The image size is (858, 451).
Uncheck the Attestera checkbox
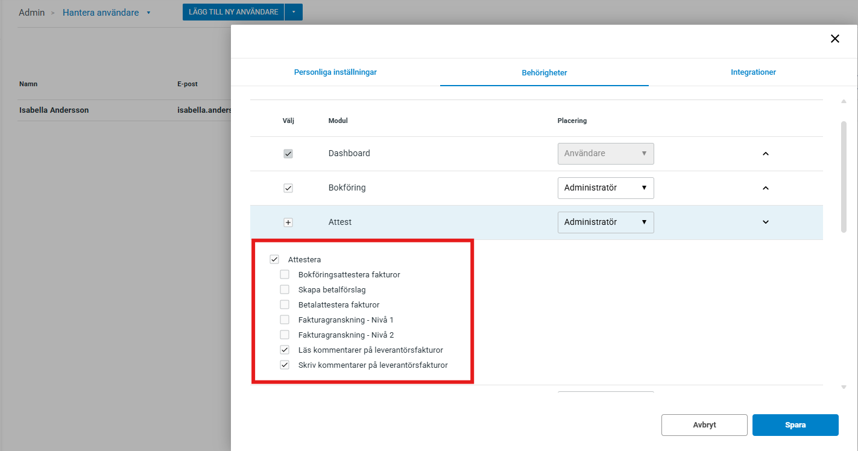tap(274, 260)
